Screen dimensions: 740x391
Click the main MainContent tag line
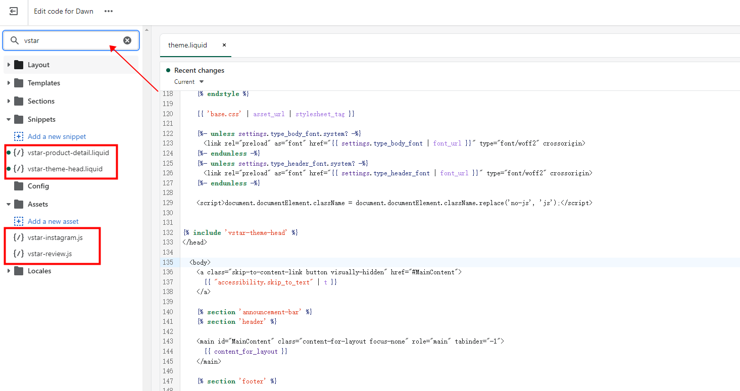350,341
